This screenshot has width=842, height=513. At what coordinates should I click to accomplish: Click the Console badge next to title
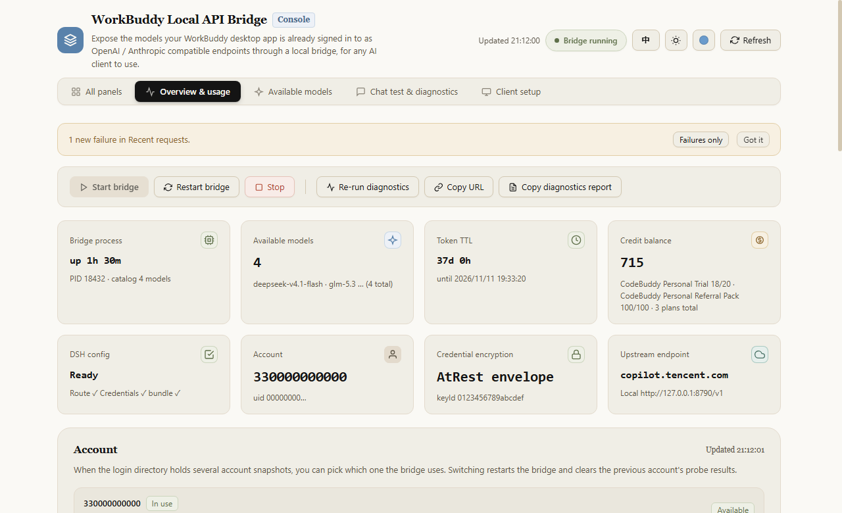[293, 20]
